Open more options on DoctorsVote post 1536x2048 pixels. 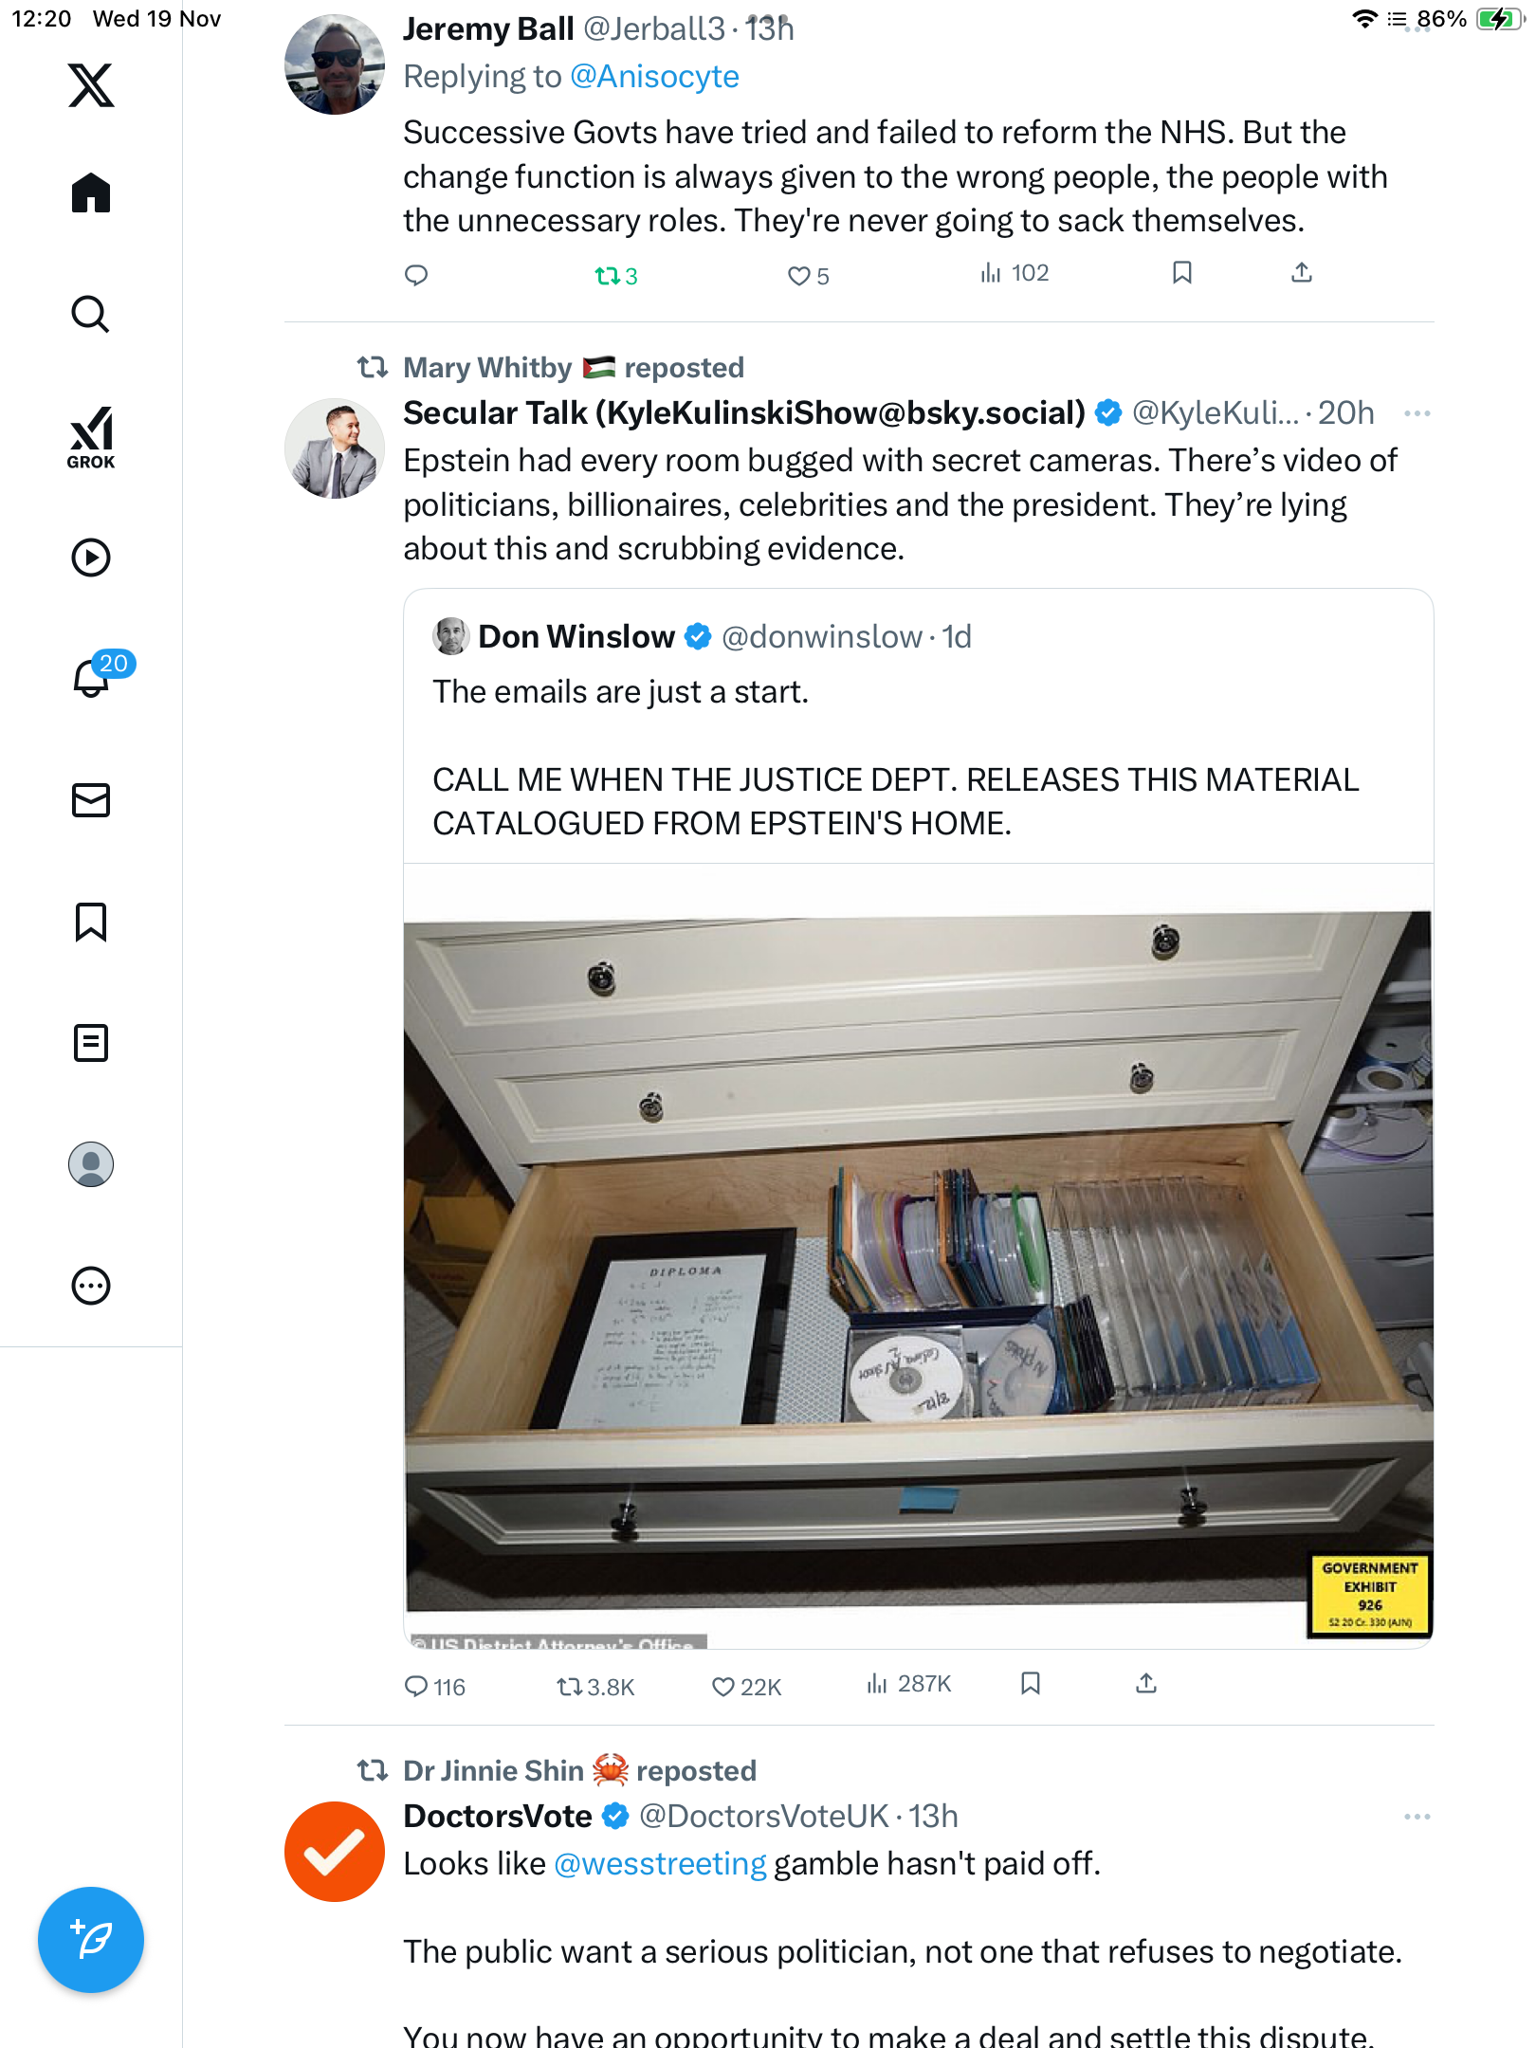point(1417,1817)
